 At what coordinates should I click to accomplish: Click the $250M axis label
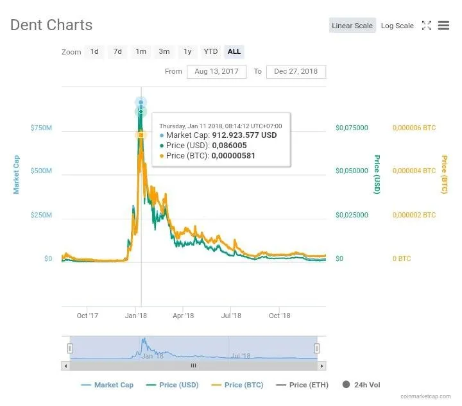[41, 215]
